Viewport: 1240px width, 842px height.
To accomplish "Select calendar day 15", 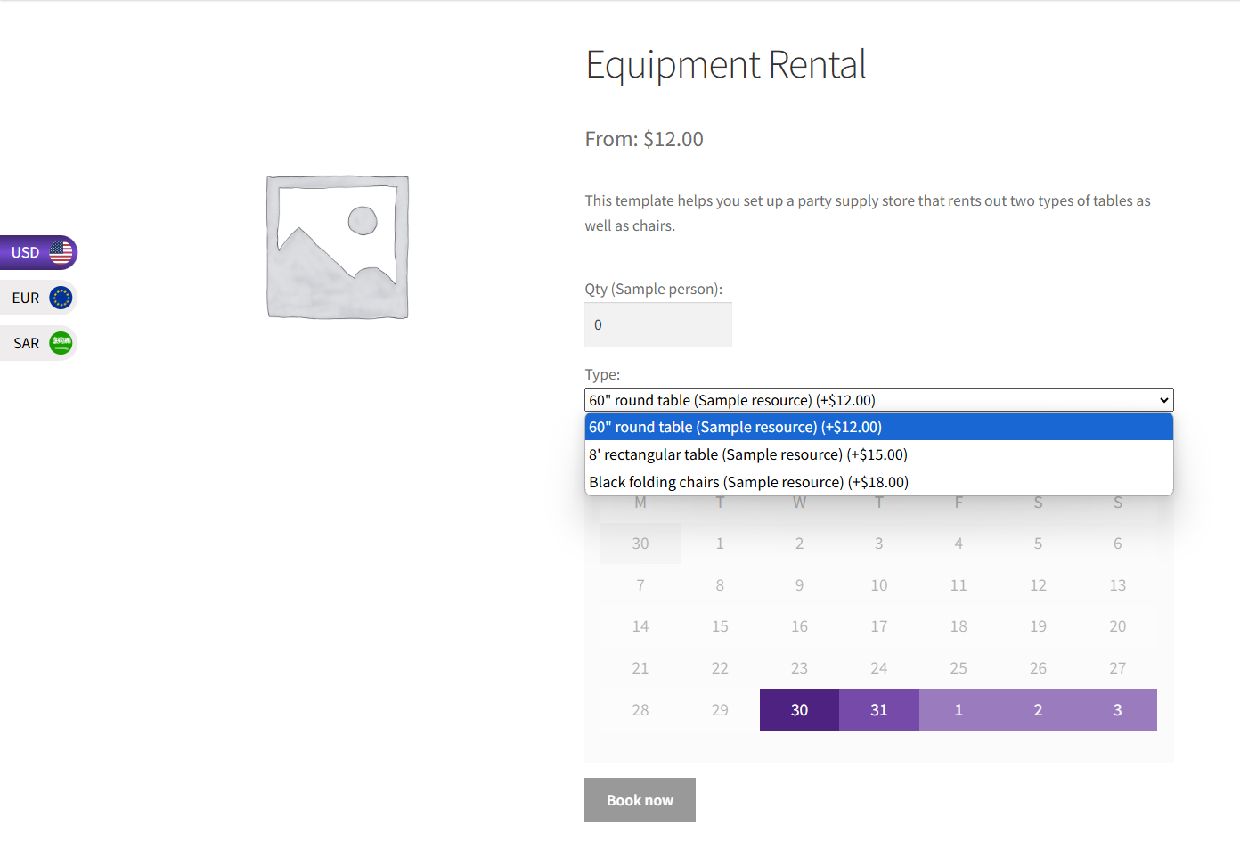I will click(720, 626).
